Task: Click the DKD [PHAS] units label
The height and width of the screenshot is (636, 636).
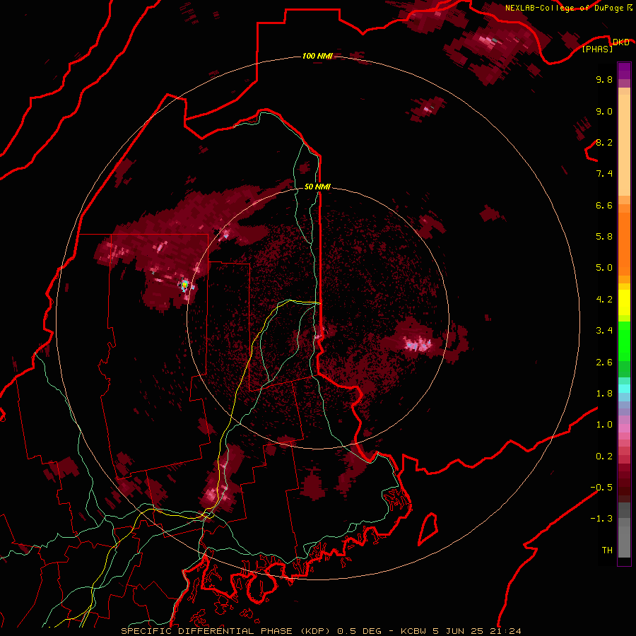Action: point(606,45)
